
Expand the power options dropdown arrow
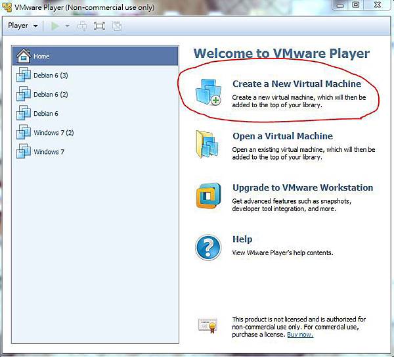[67, 26]
